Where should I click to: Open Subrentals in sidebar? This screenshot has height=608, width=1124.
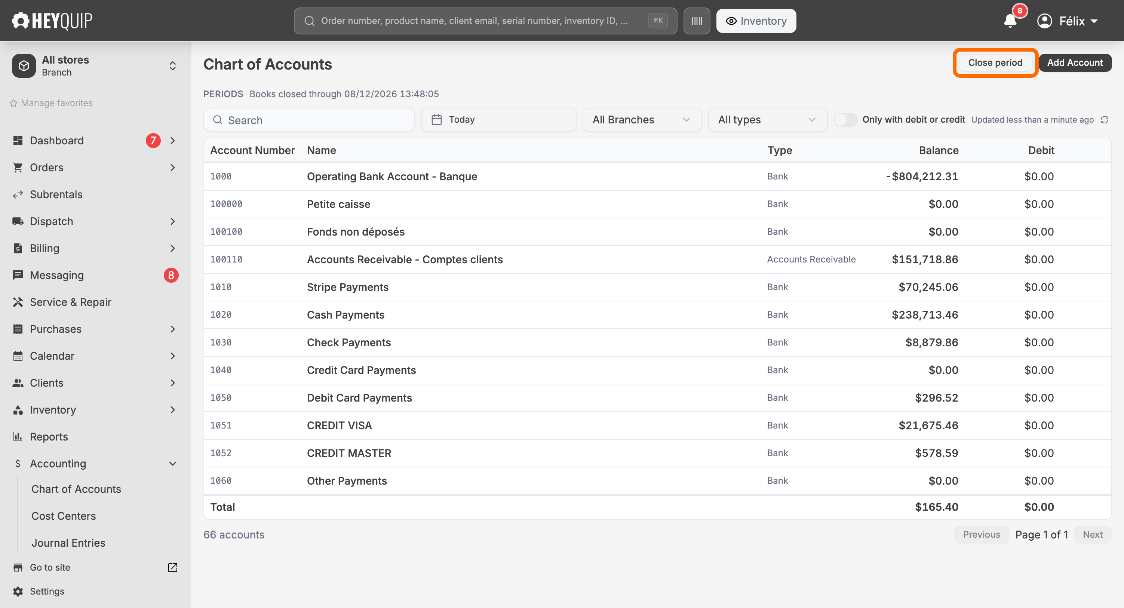[x=56, y=195]
